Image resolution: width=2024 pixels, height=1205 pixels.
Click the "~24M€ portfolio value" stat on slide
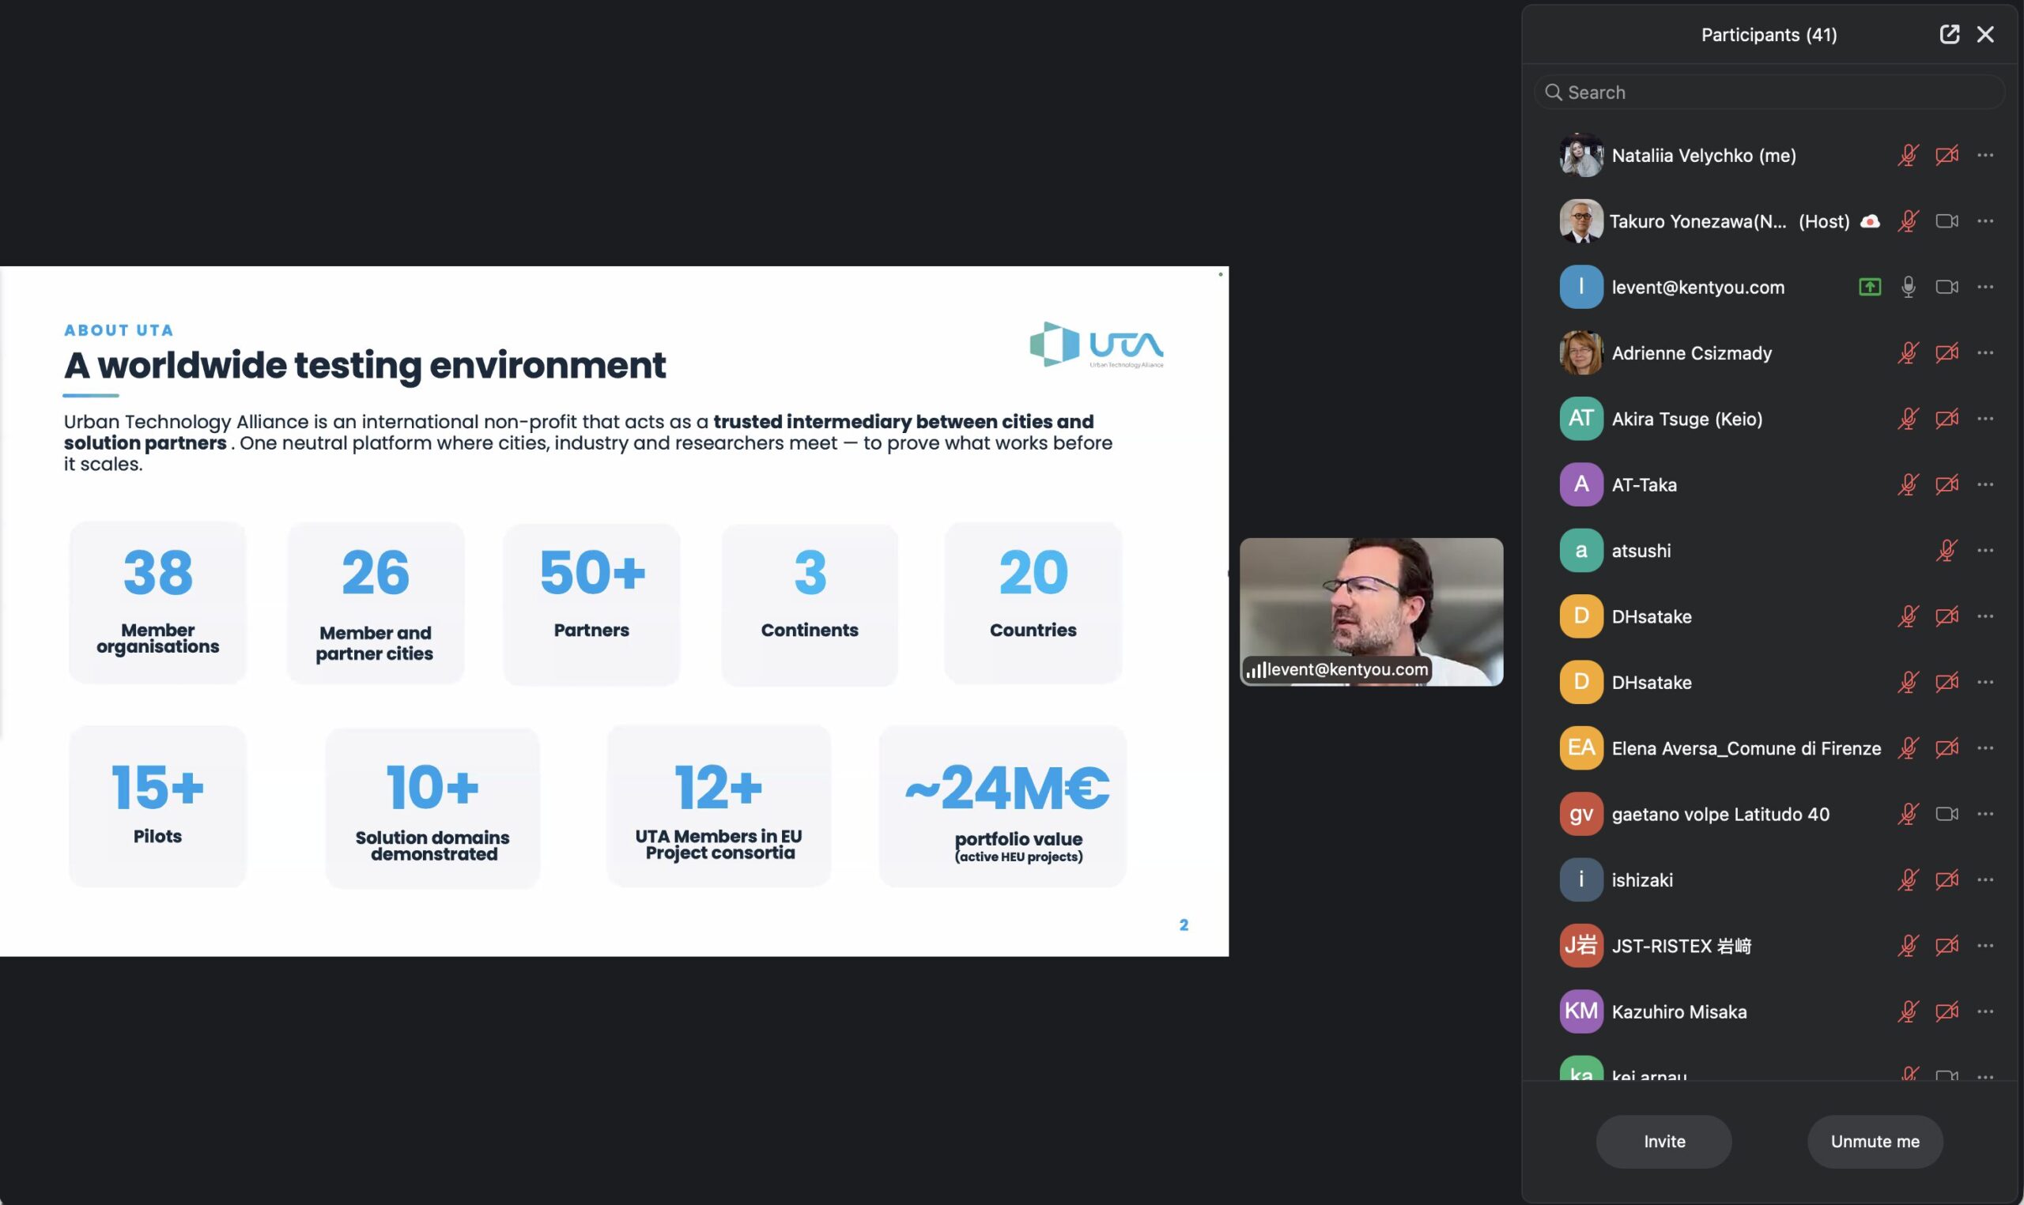pos(1003,805)
